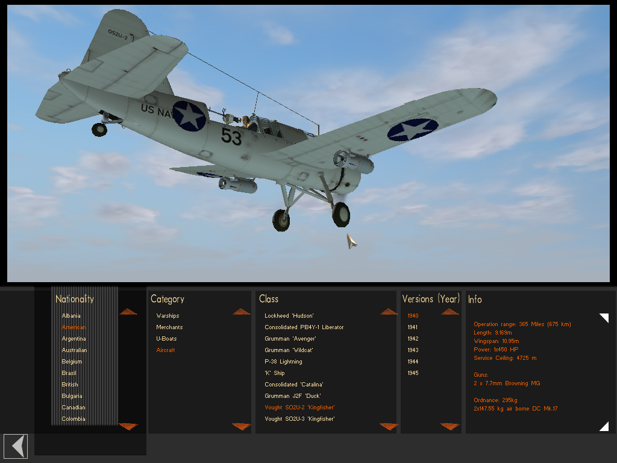The image size is (617, 463).
Task: Select British nationality
Action: (70, 384)
